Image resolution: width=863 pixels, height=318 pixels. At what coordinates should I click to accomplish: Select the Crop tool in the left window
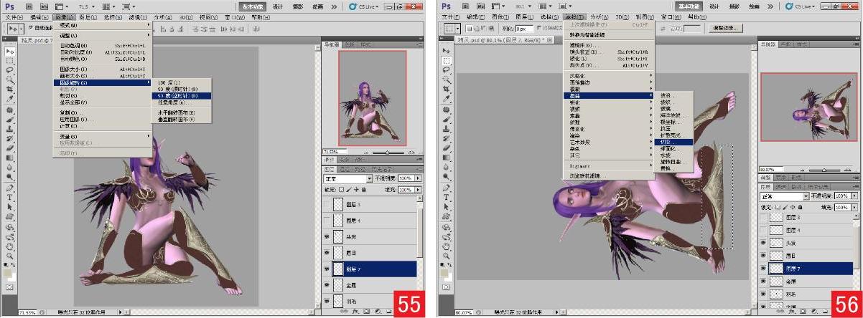(10, 90)
